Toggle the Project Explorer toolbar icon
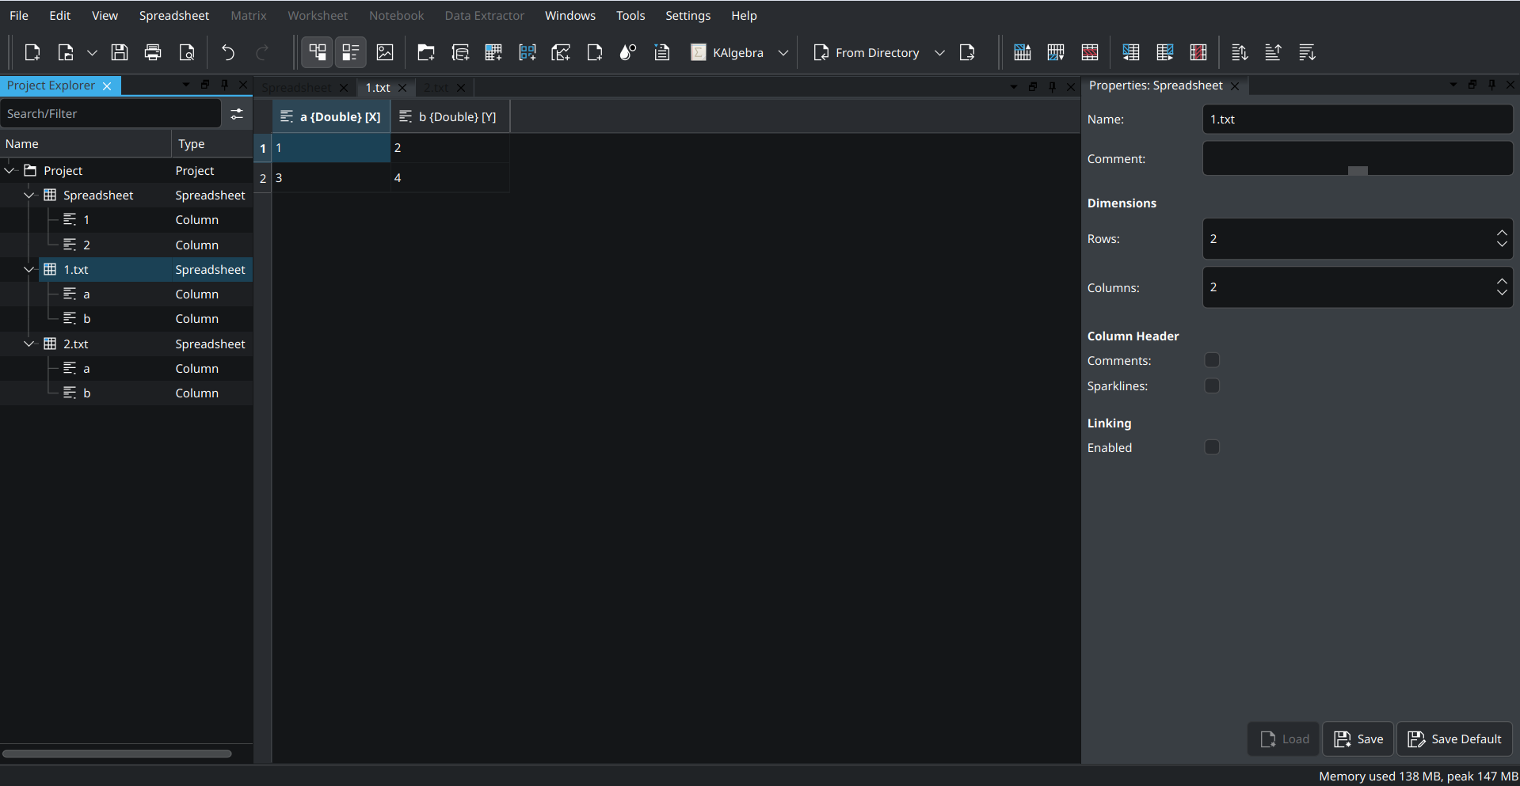 (318, 53)
